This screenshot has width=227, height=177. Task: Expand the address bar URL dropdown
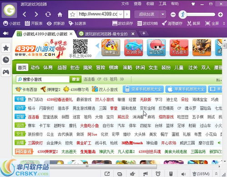click(x=121, y=14)
